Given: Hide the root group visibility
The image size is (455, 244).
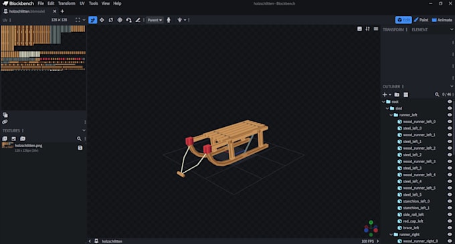Looking at the screenshot, I should point(450,102).
